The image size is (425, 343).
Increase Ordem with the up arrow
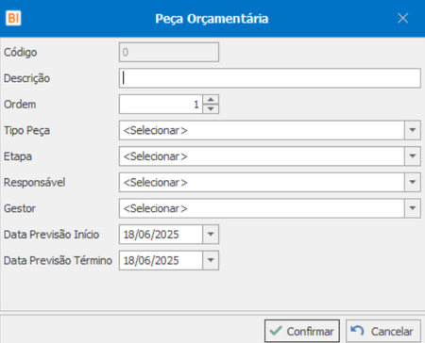click(211, 100)
